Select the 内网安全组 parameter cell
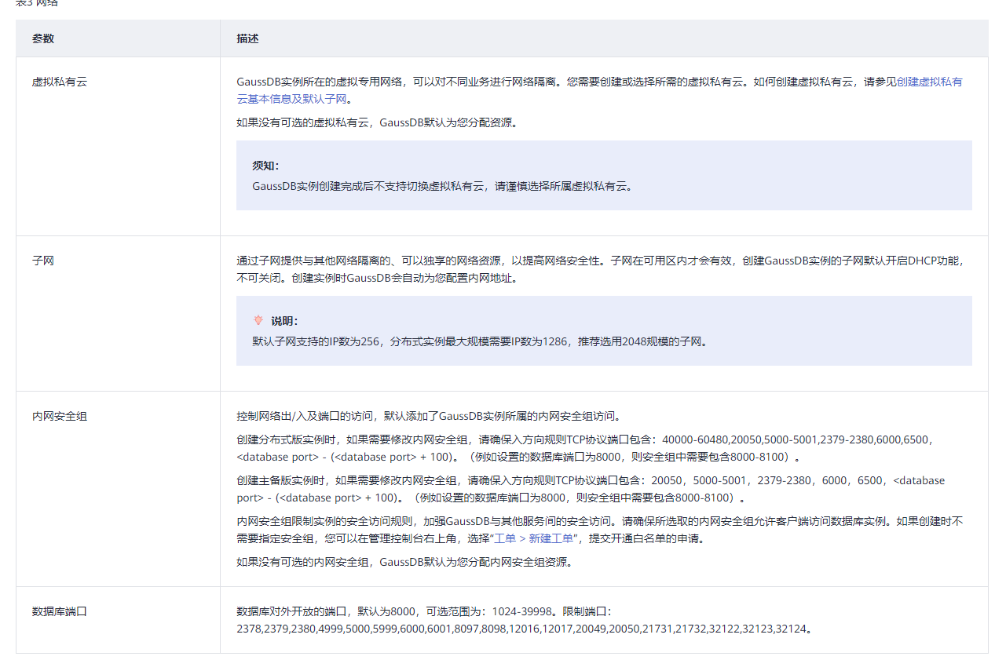 click(x=118, y=489)
